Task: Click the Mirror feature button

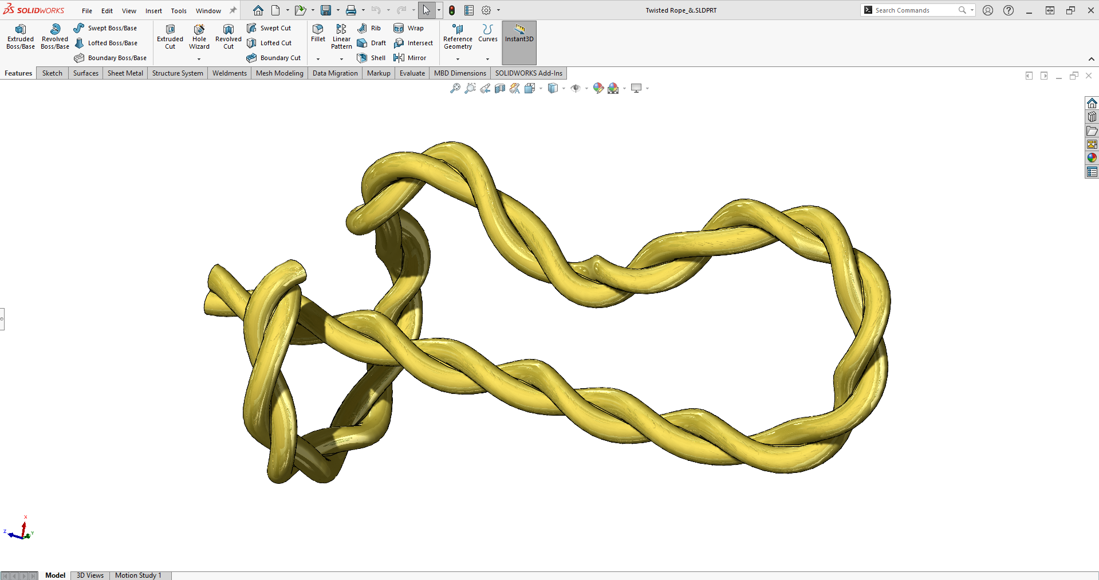Action: point(410,58)
